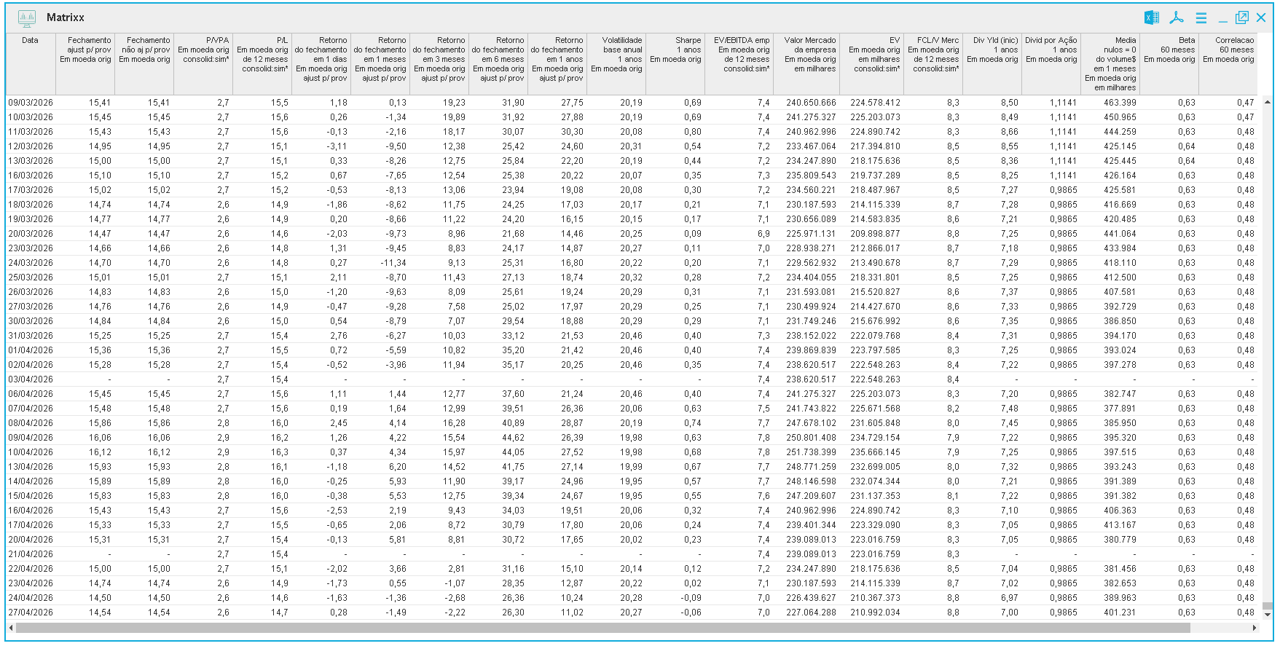Export the table to Excel

coord(1152,17)
